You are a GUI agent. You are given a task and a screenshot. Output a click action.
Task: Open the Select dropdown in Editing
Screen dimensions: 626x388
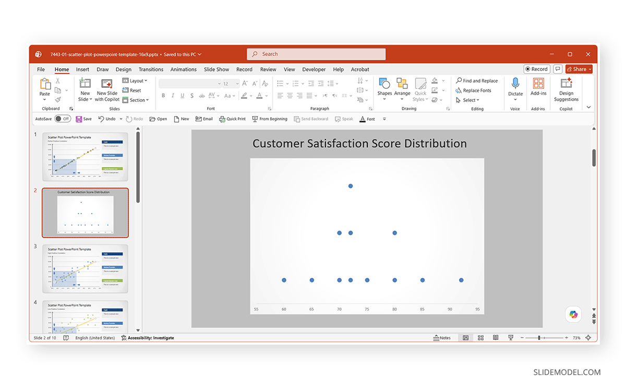[x=467, y=100]
